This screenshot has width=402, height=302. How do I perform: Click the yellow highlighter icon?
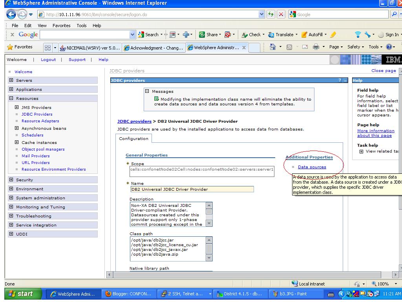[x=333, y=35]
